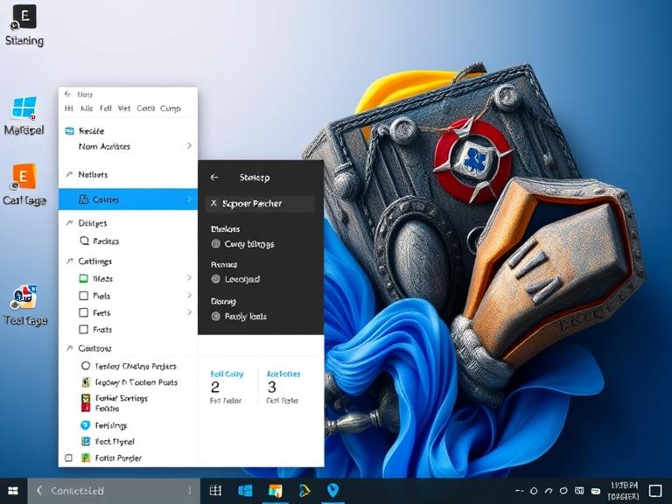This screenshot has height=504, width=672.
Task: Tick the small checkbox left of Foiter Porgler
Action: pyautogui.click(x=68, y=458)
